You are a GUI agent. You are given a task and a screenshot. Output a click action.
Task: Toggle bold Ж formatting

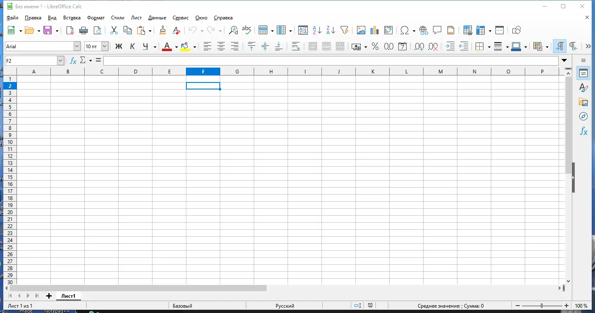(x=119, y=47)
